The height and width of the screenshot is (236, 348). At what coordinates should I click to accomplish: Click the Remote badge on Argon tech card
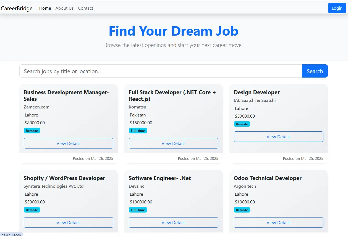click(242, 210)
